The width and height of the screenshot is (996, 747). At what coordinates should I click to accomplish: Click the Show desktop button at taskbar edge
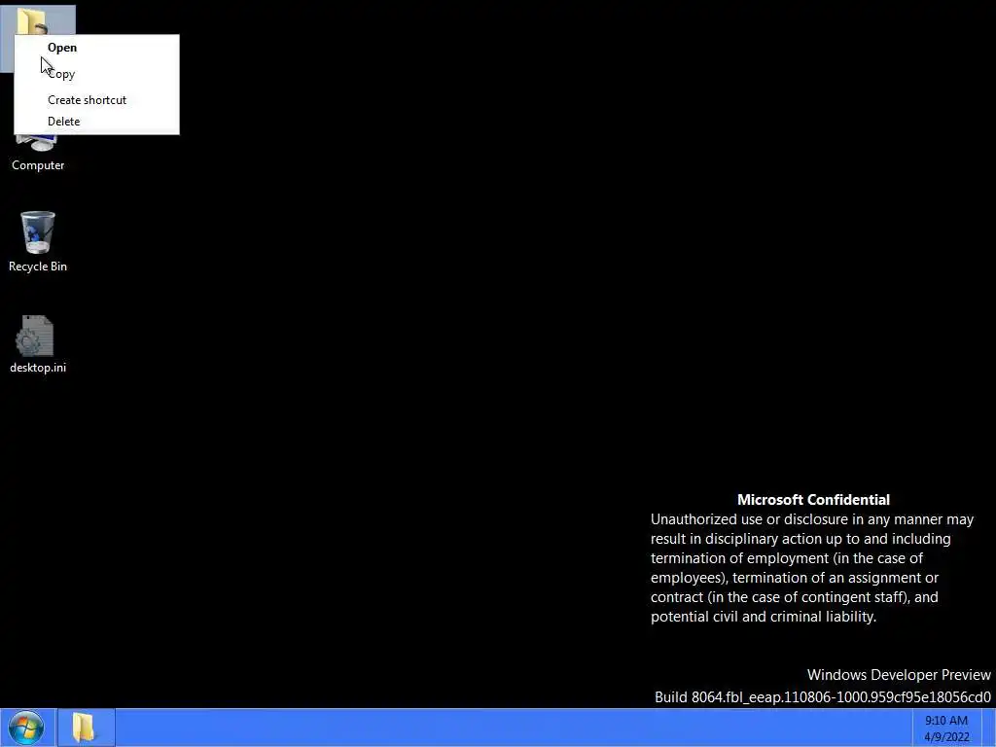point(988,728)
